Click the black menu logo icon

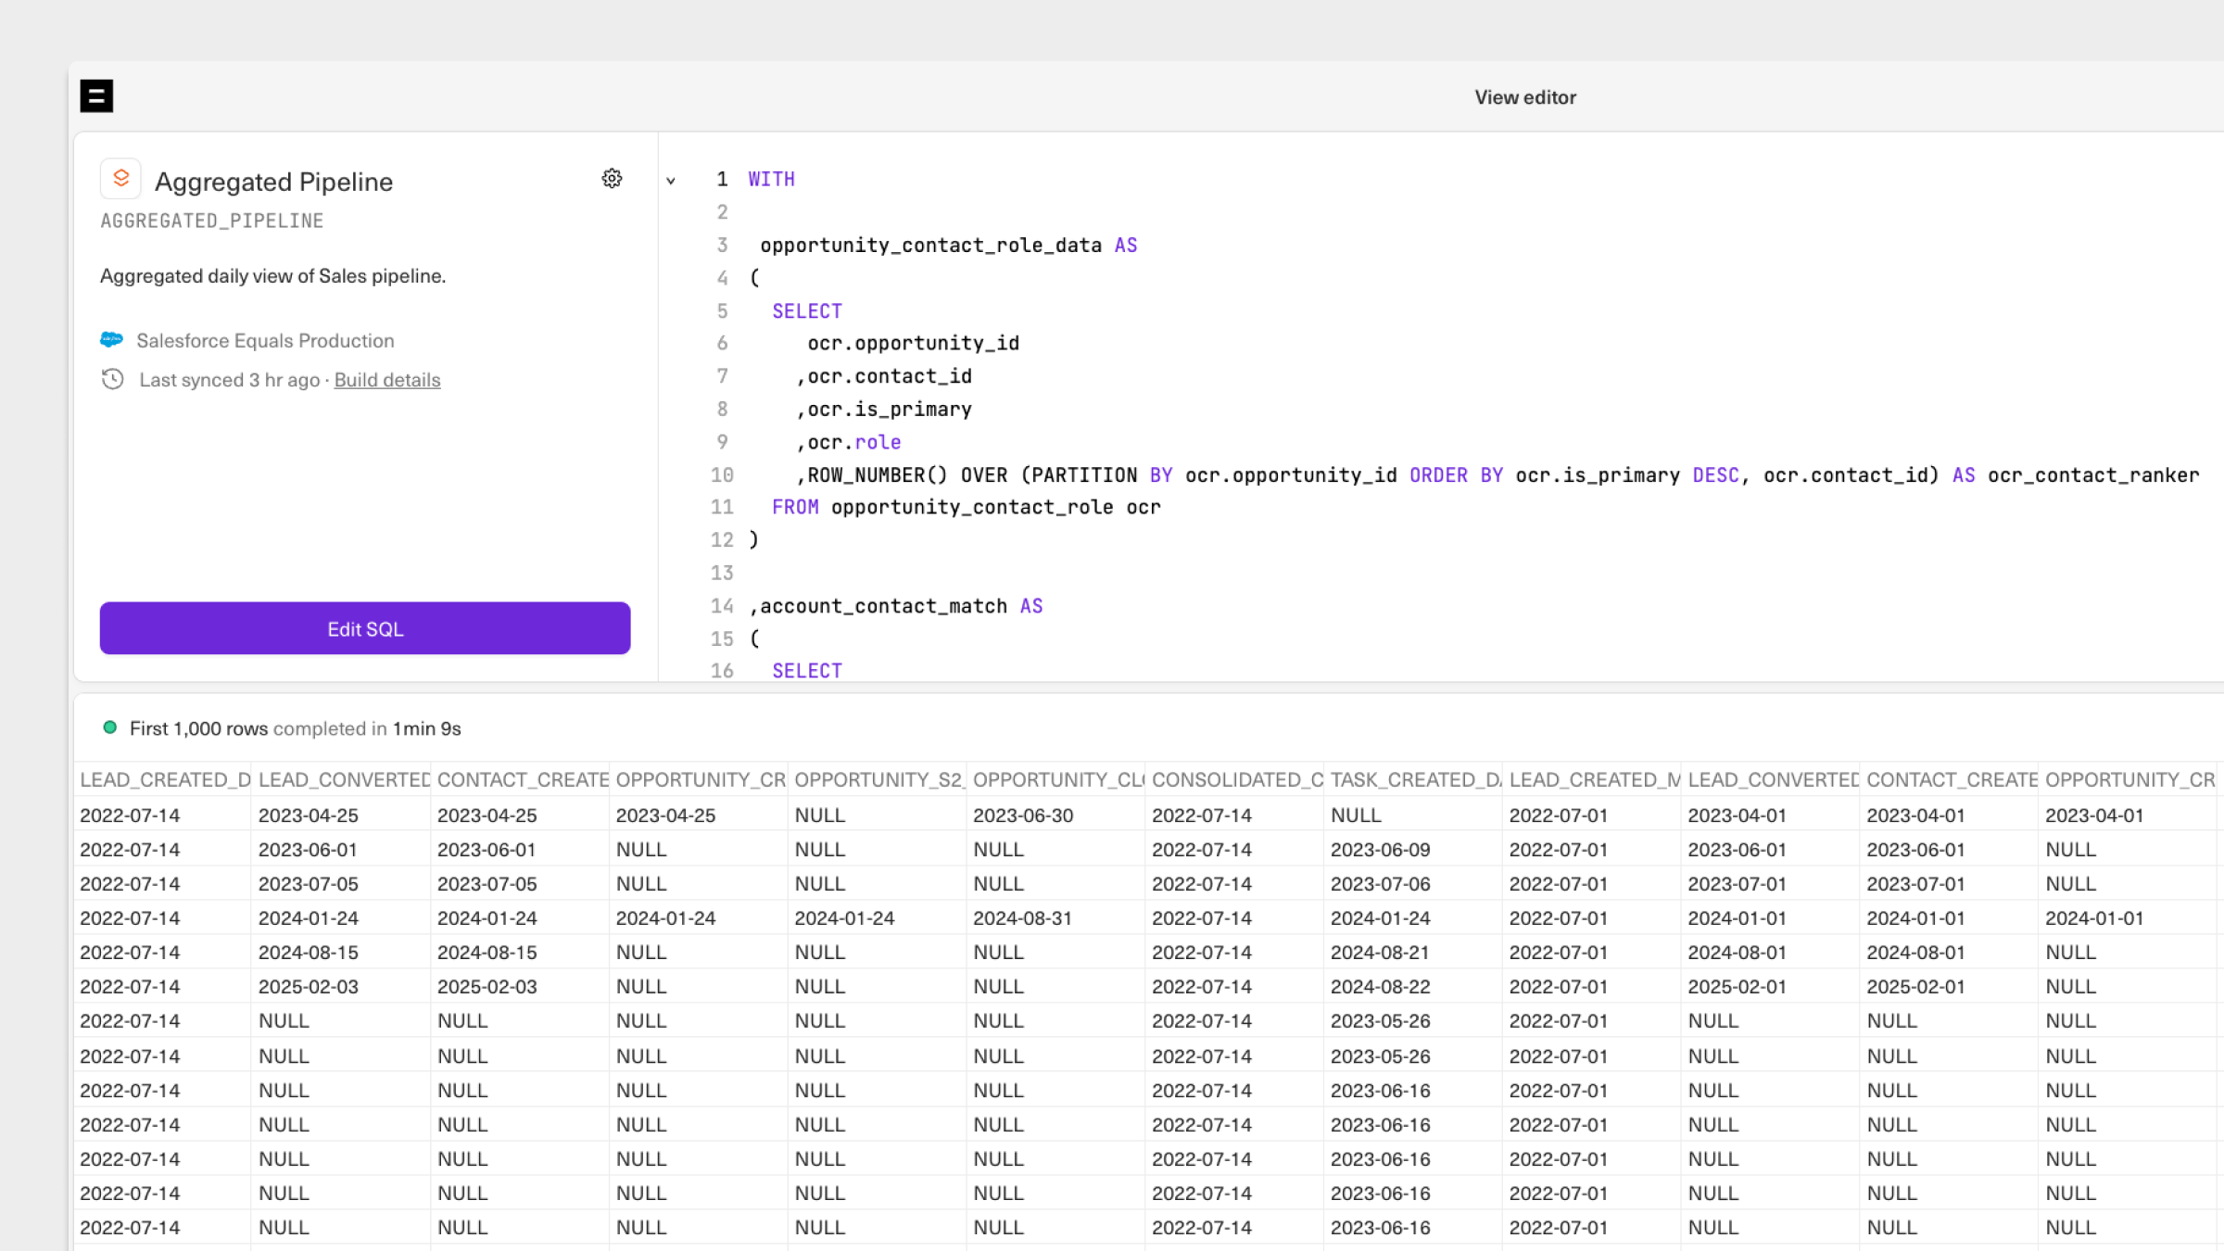[96, 95]
